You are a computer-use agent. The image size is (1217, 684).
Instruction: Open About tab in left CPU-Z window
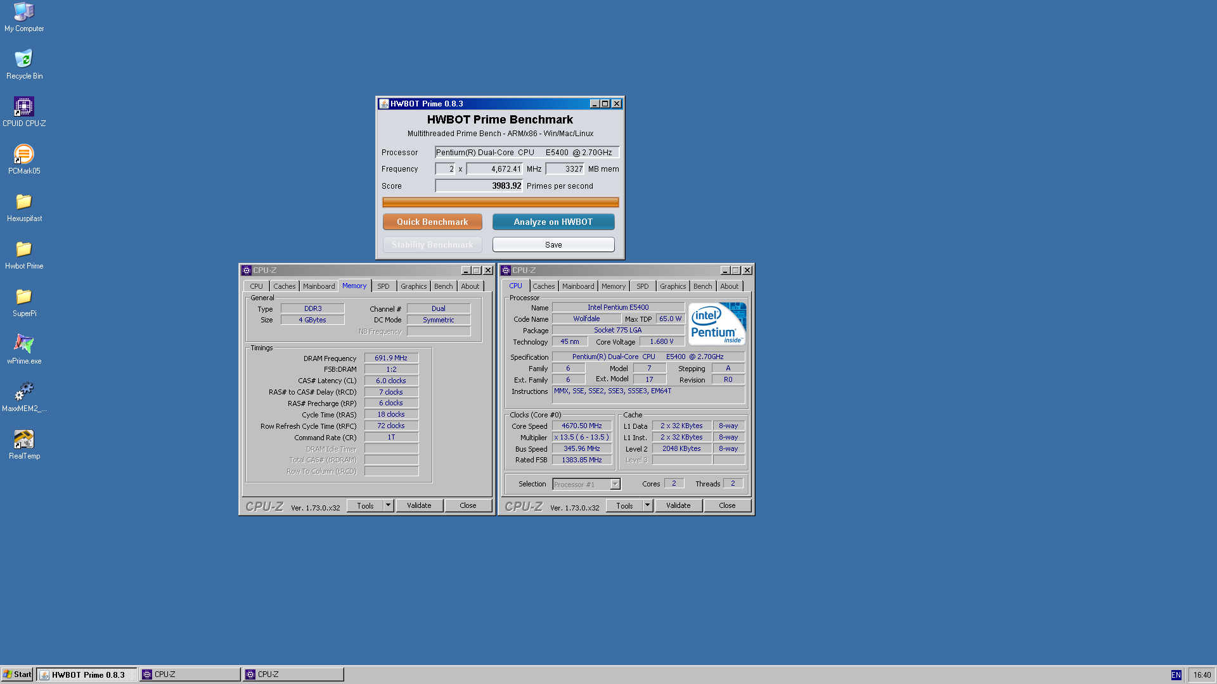coord(470,286)
